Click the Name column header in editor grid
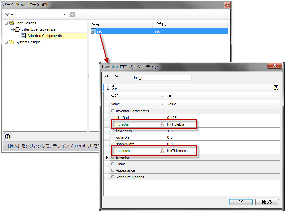The width and height of the screenshot is (285, 211). point(138,104)
